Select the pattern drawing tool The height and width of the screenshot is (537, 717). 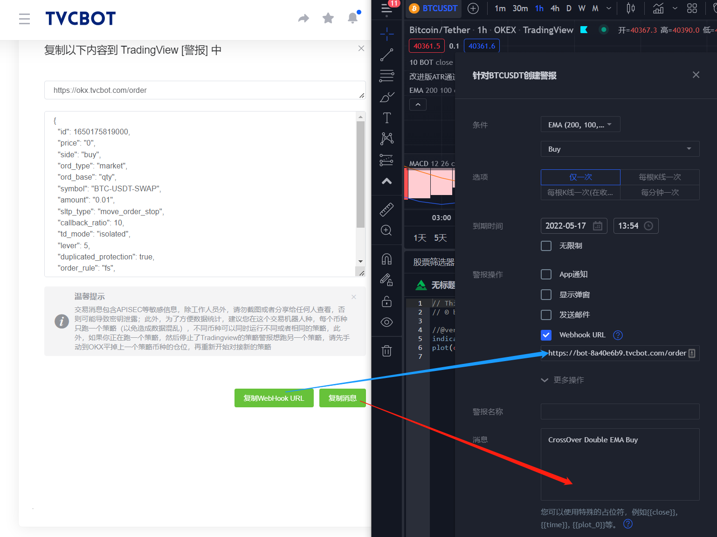coord(386,139)
